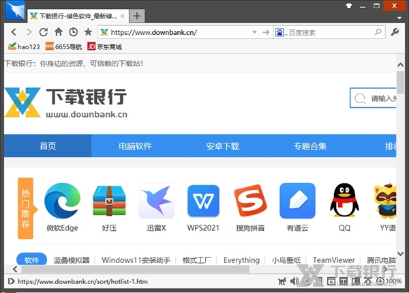Viewport: 409px width, 293px height.
Task: Close the 下载银行 tab
Action: click(122, 16)
